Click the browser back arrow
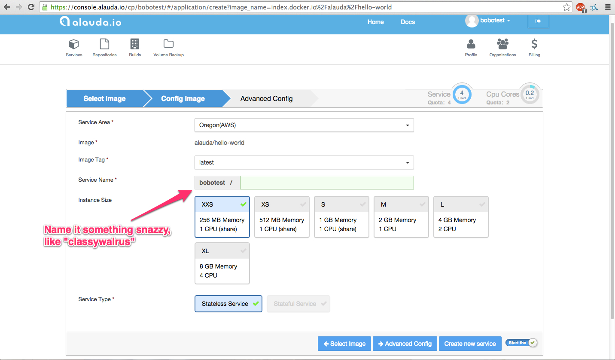Screen dimensions: 615x360 tap(7, 7)
